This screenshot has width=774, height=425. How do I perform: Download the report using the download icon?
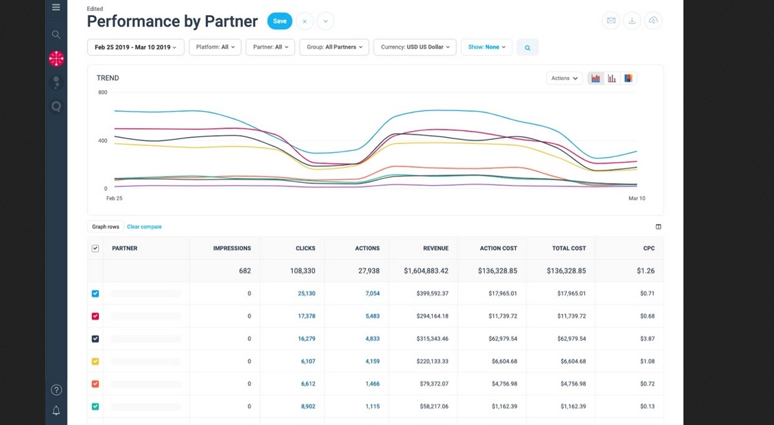coord(632,21)
